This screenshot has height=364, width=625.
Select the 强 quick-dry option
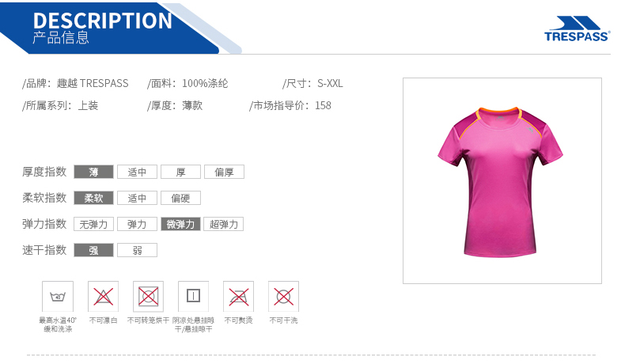tap(93, 250)
